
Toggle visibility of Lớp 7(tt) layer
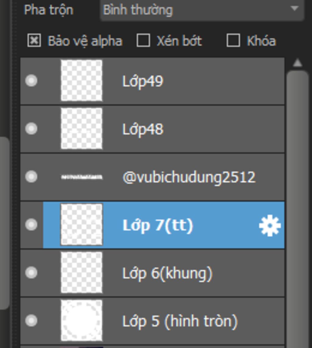pyautogui.click(x=31, y=225)
